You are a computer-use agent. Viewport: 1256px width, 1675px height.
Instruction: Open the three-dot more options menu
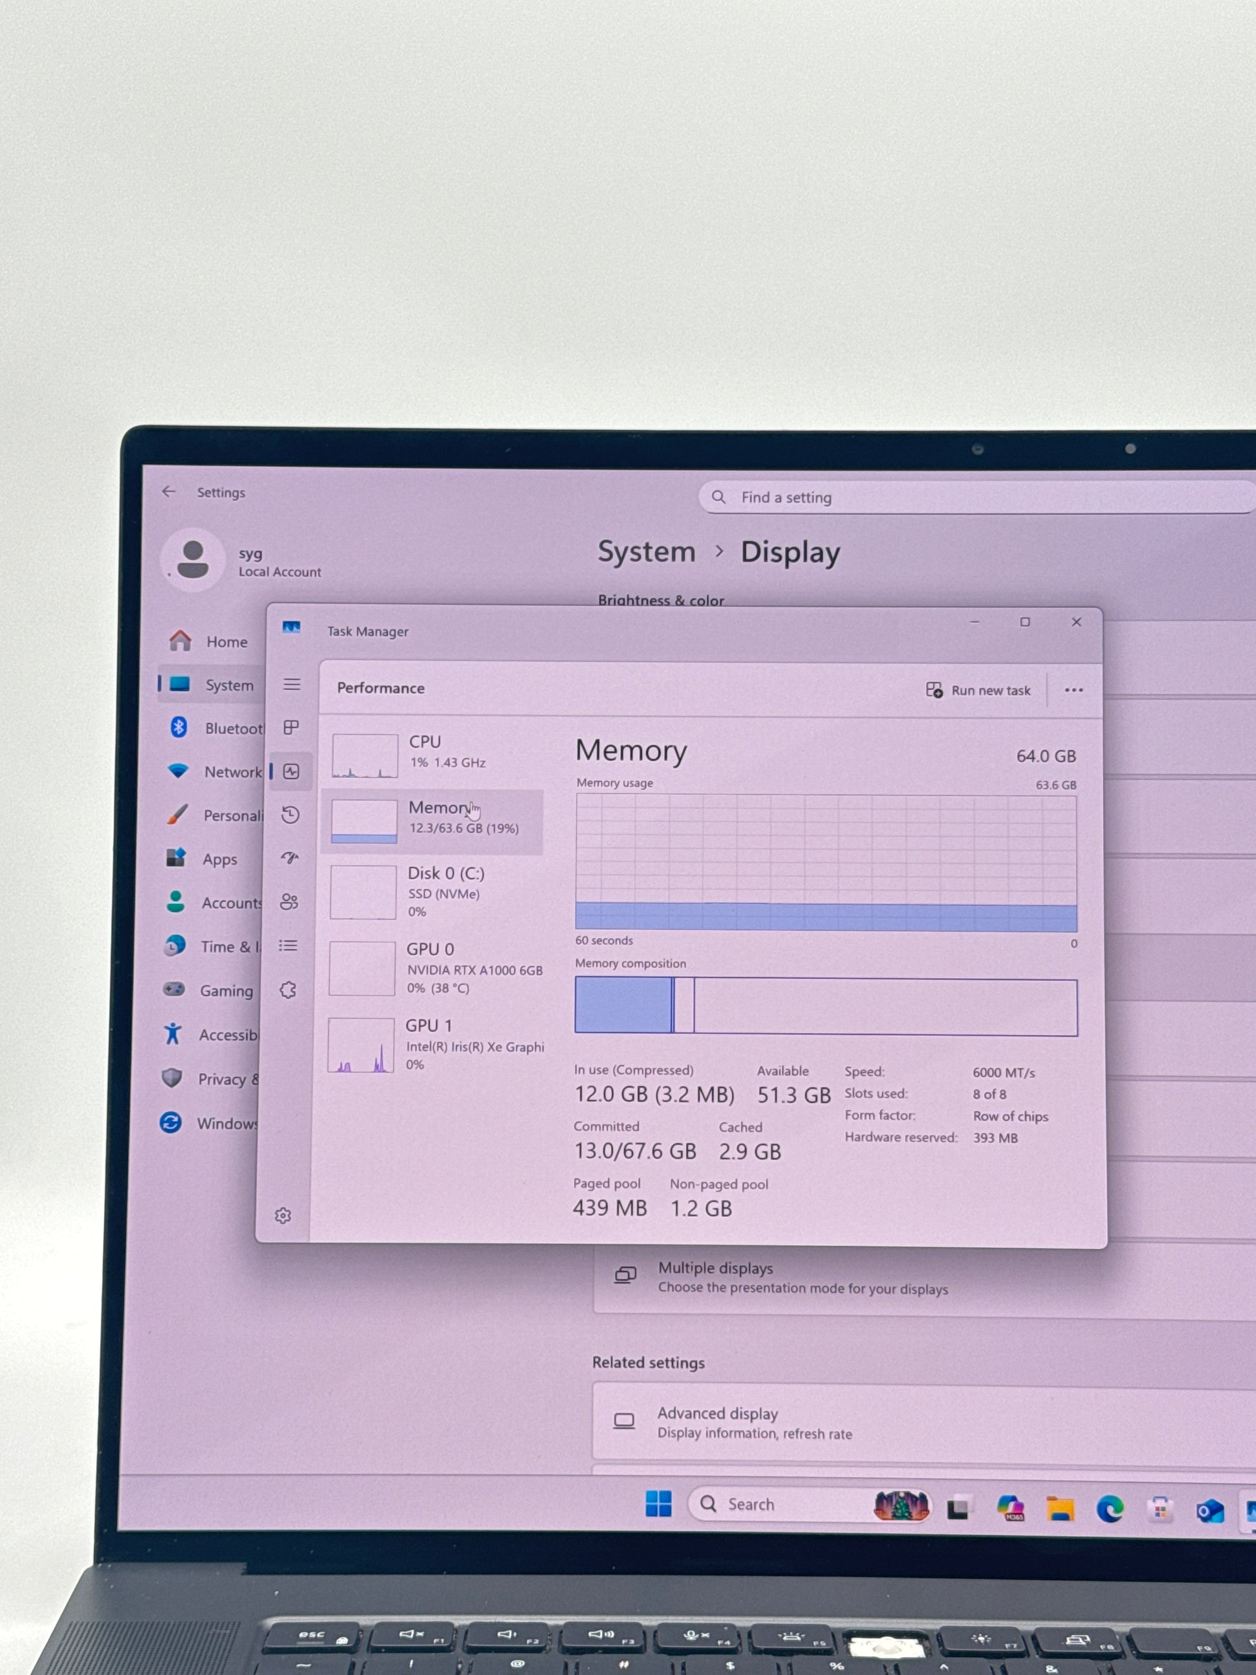pyautogui.click(x=1073, y=690)
